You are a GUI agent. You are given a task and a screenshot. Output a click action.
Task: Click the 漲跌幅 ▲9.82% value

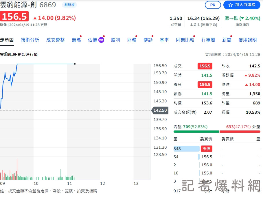click(252, 75)
